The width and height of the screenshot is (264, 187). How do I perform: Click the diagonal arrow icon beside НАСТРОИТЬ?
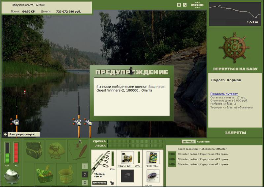[x=112, y=183]
